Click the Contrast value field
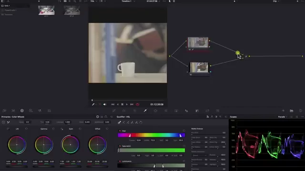305x171 pixels. [68, 122]
